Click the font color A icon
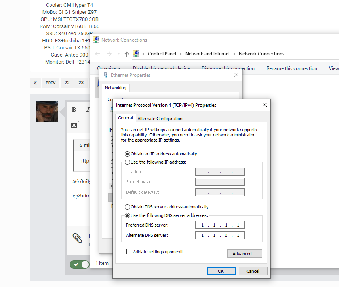 (x=74, y=125)
